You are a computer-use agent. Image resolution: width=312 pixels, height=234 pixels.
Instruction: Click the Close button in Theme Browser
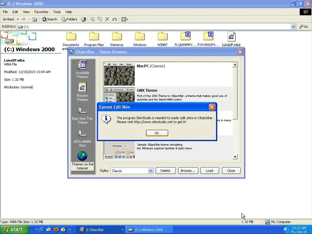click(x=231, y=171)
